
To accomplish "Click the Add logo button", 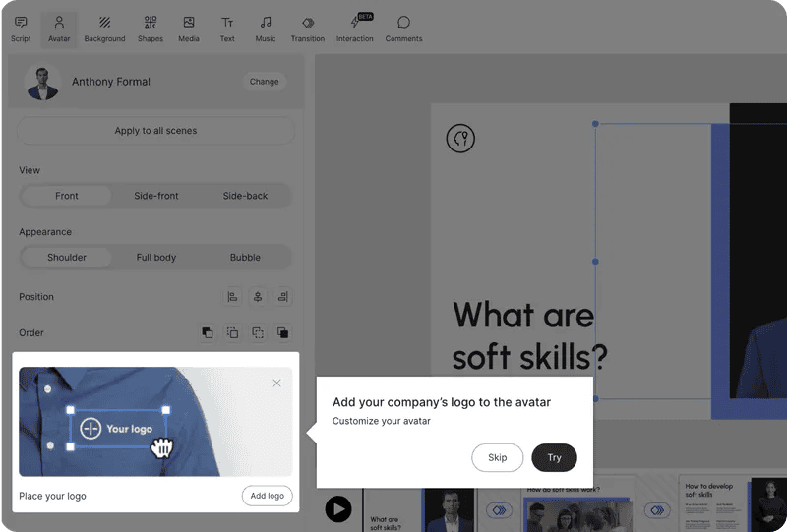I will (267, 496).
